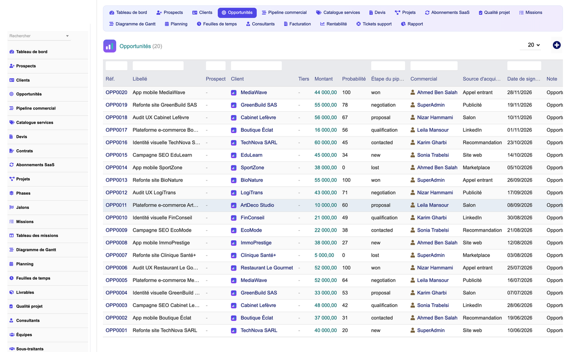
Task: Open the Qualité projet top tab
Action: [494, 12]
